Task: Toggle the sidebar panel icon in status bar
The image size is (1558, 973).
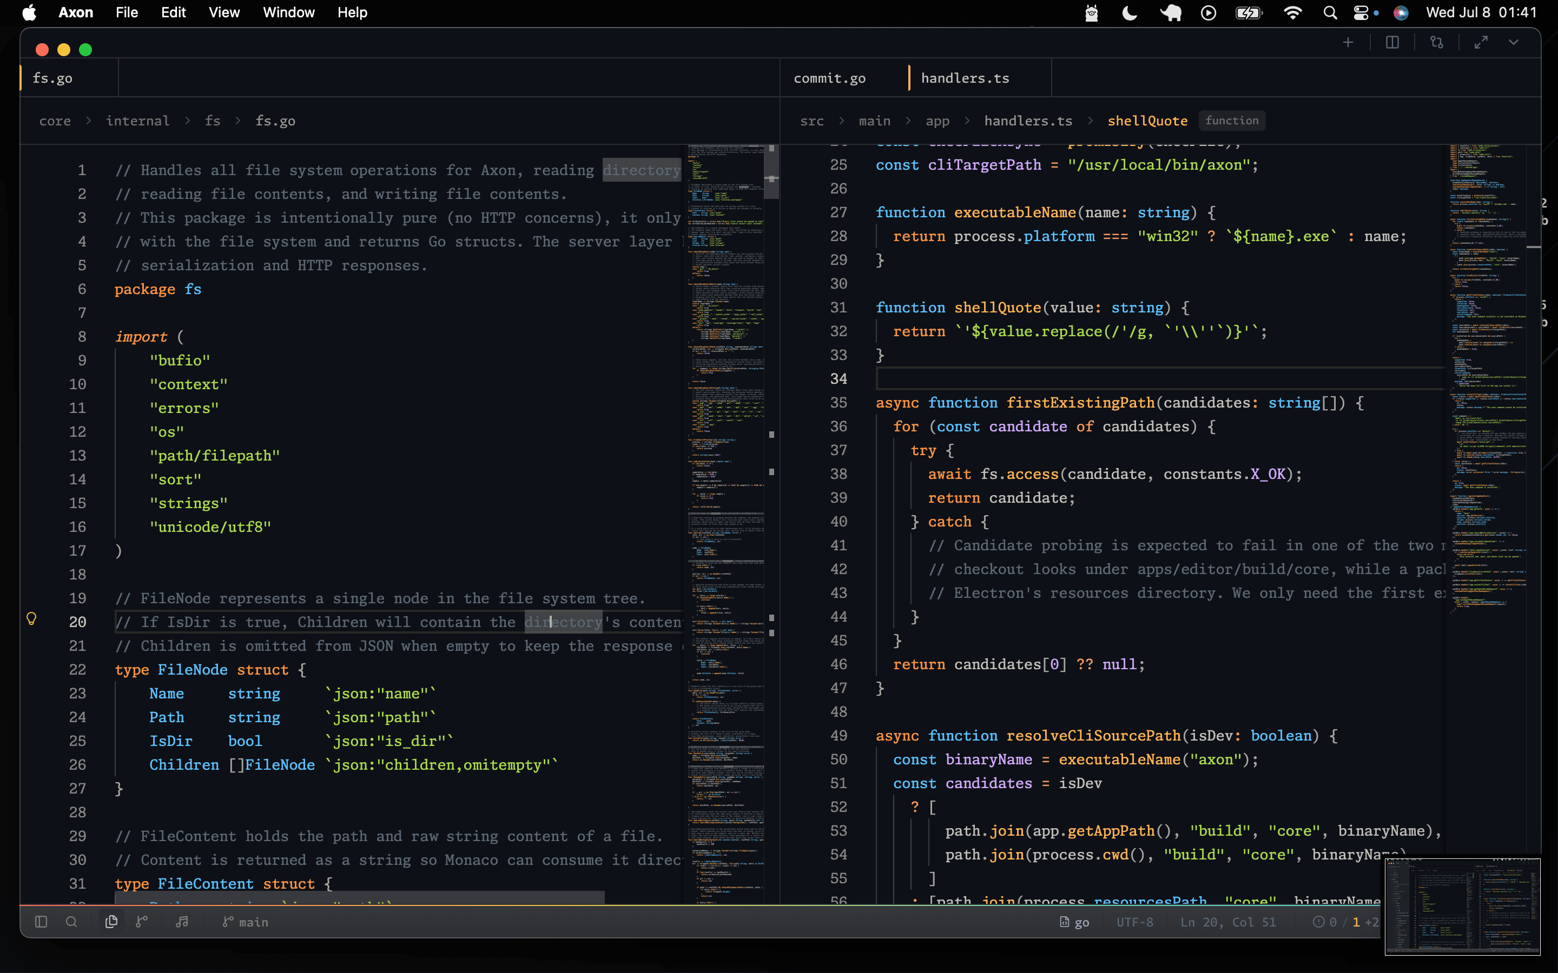Action: [x=41, y=922]
